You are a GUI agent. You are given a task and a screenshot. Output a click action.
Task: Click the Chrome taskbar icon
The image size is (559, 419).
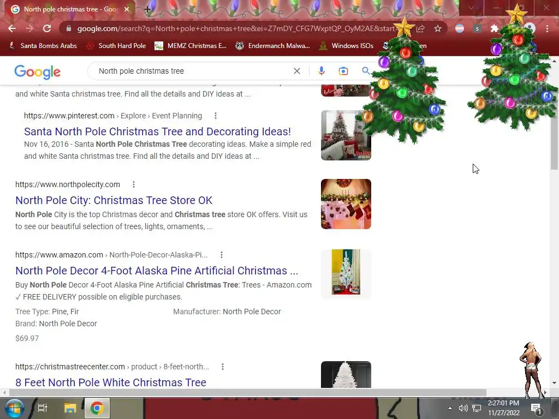pyautogui.click(x=97, y=408)
